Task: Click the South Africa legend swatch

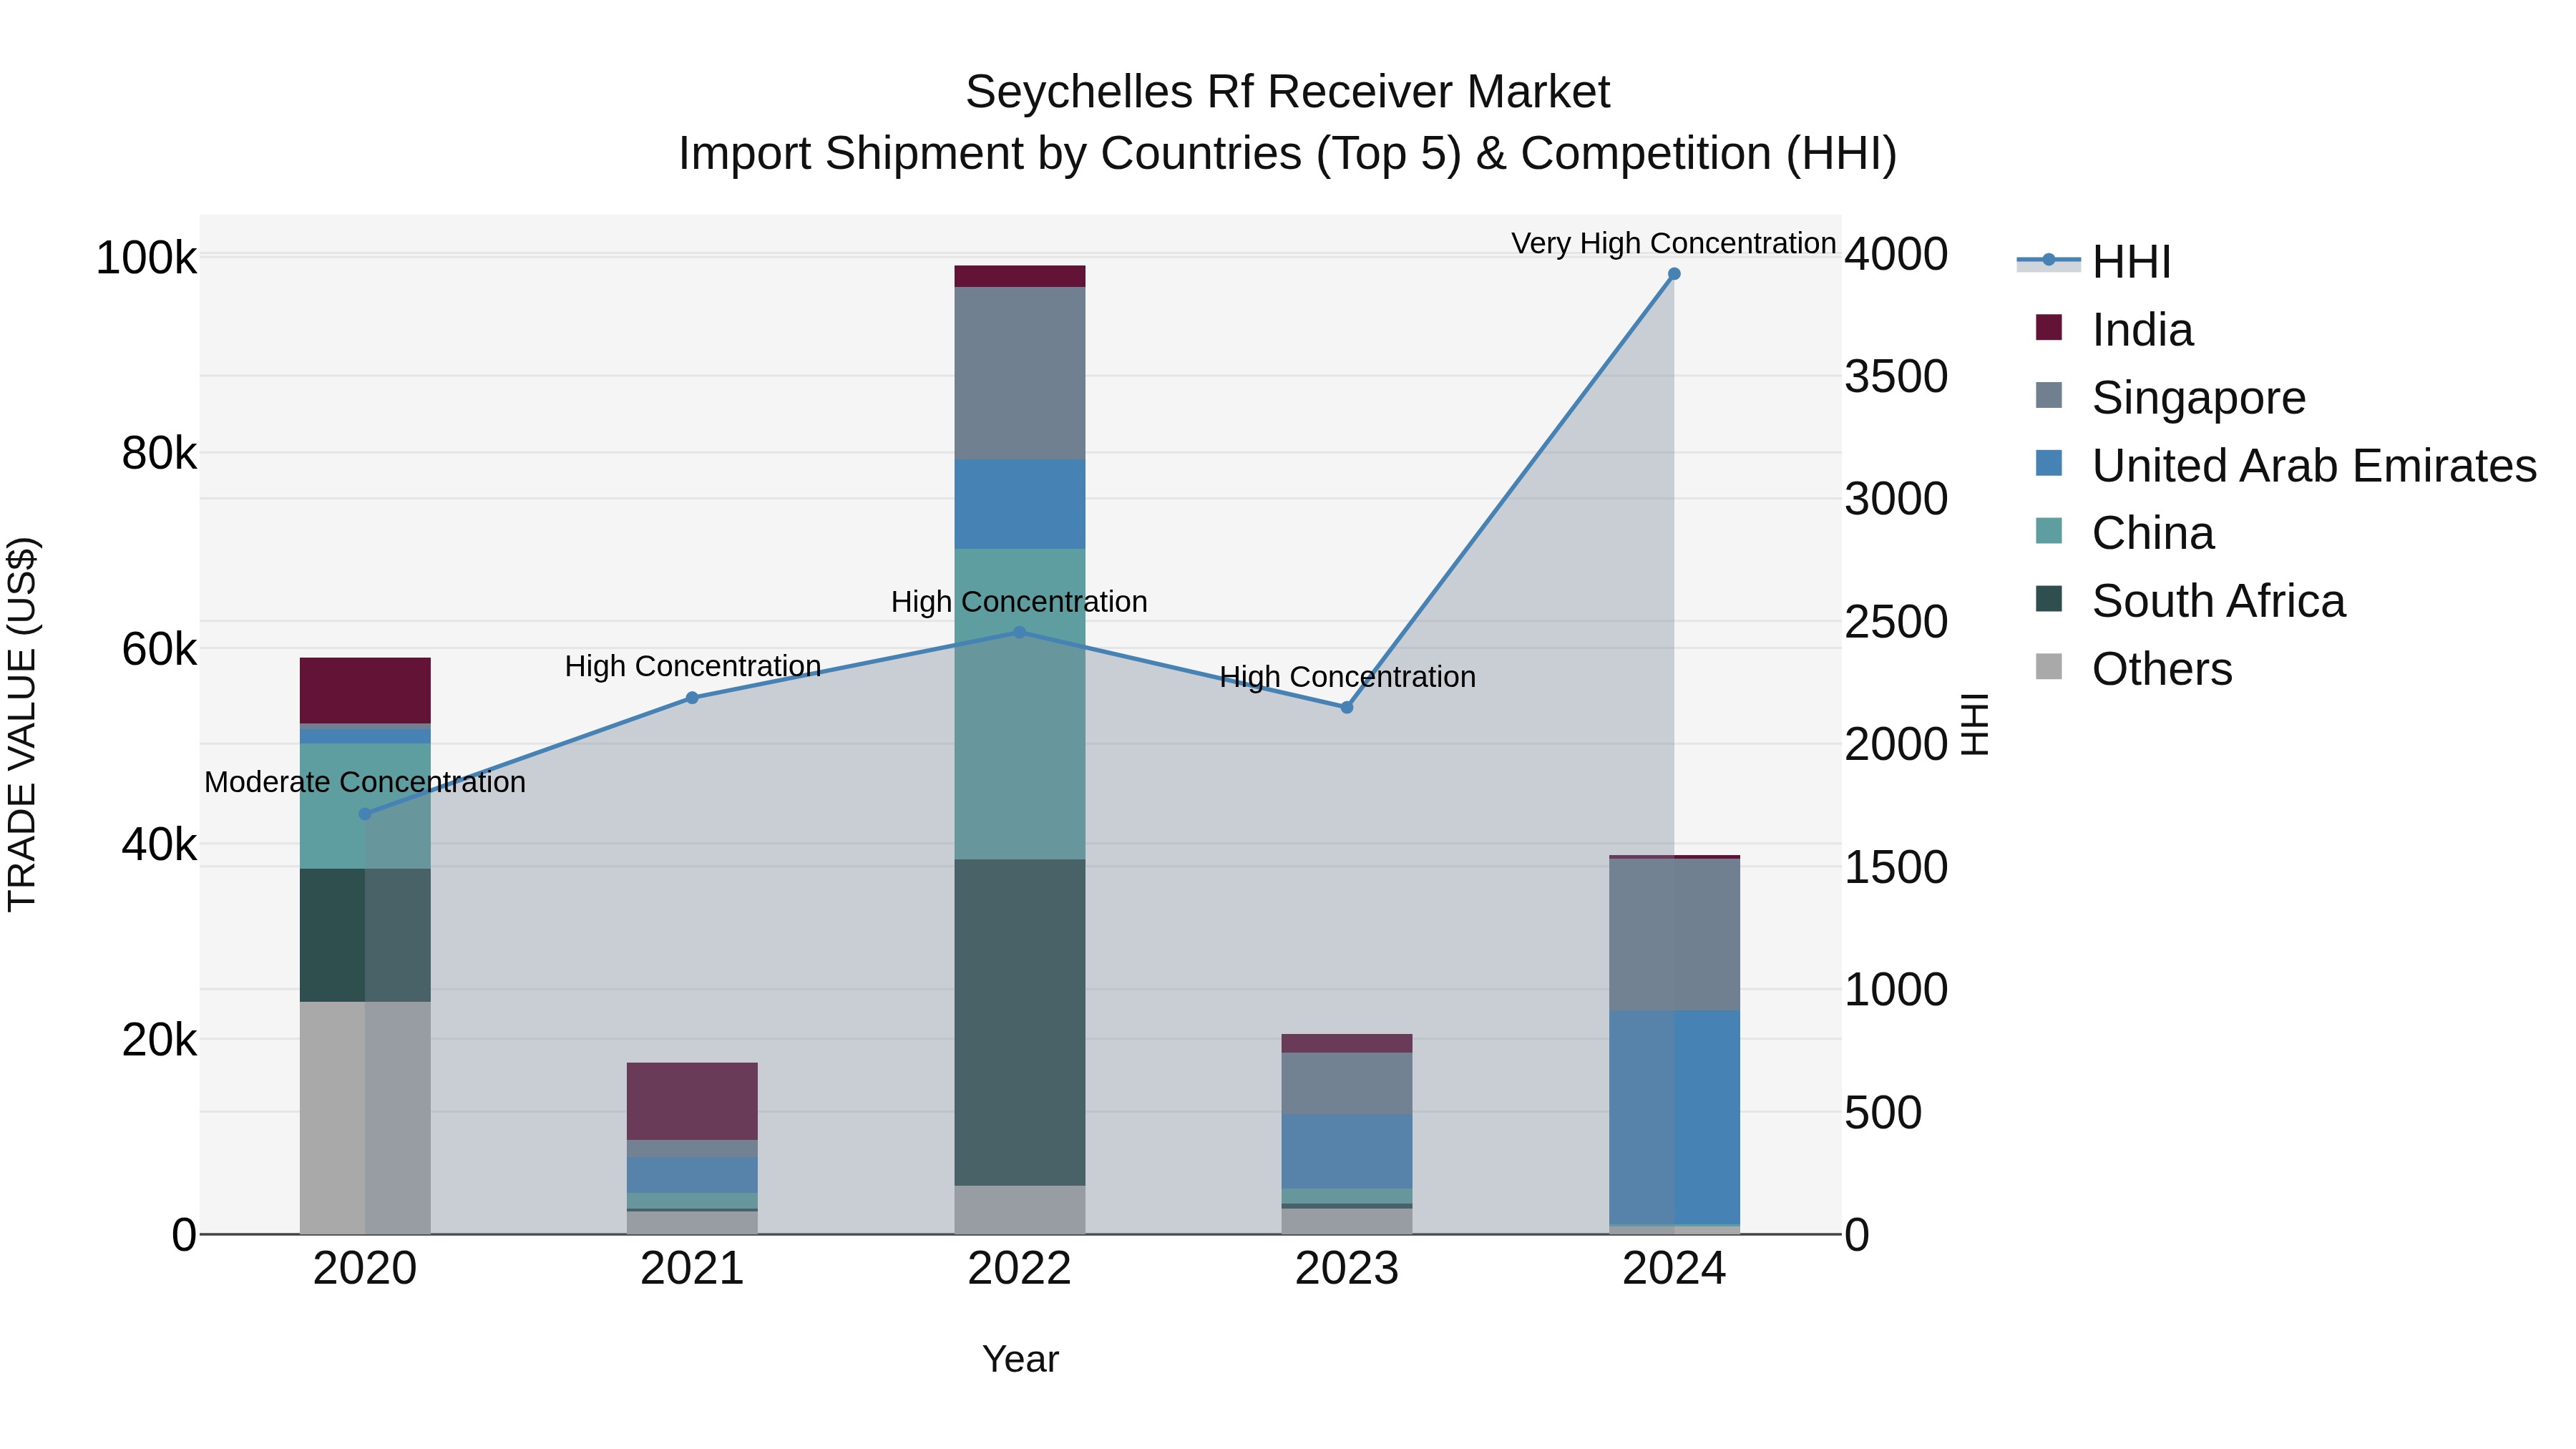Action: (2049, 599)
